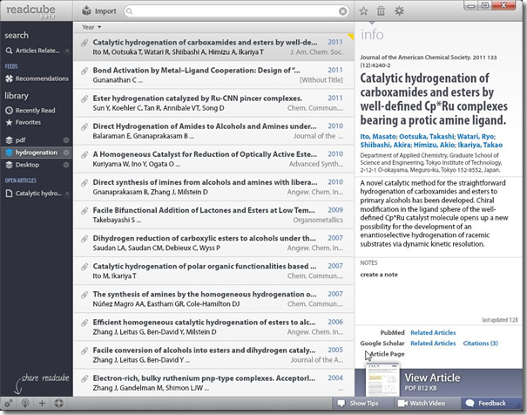
Task: Open article options via the top gear icon
Action: click(399, 10)
